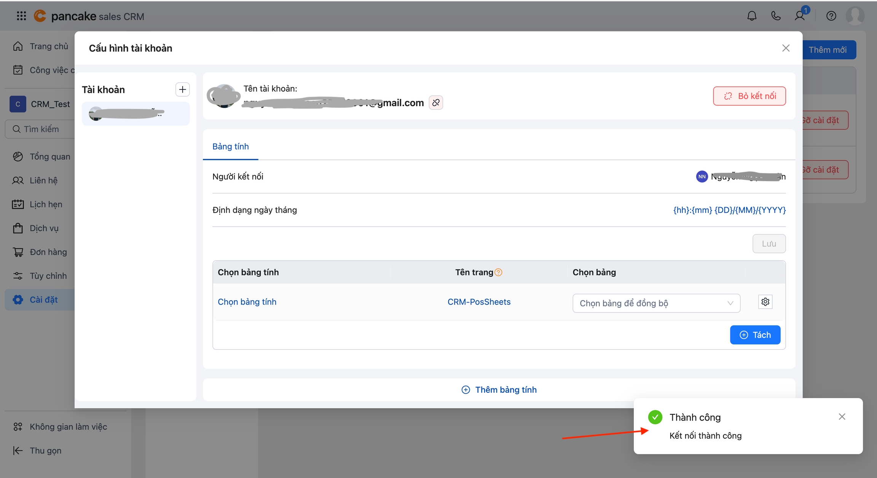Click the Tên trang help tooltip icon
877x478 pixels.
pyautogui.click(x=498, y=272)
